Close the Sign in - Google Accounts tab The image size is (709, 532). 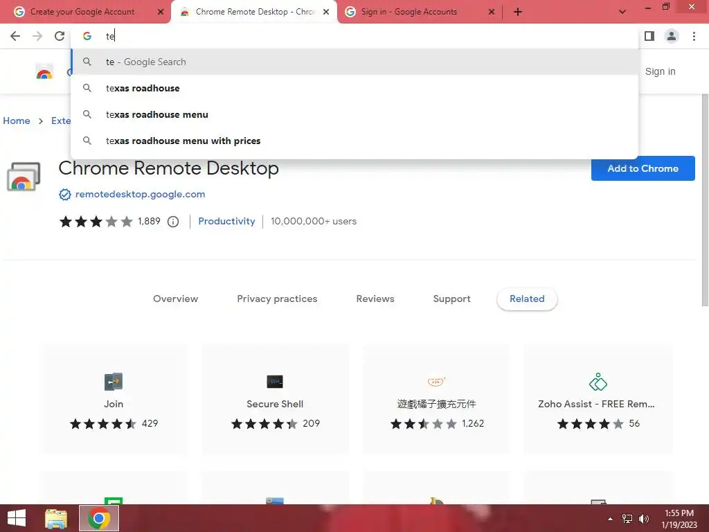(x=492, y=12)
